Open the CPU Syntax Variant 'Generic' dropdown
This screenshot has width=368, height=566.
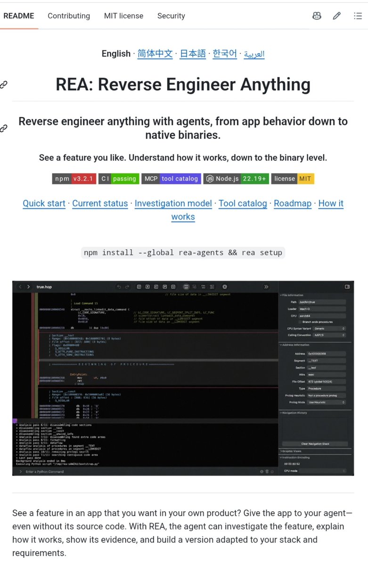pyautogui.click(x=329, y=328)
